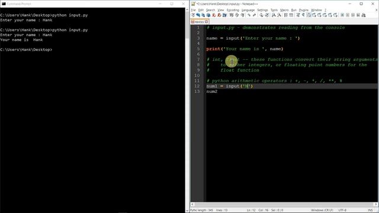The image size is (379, 213).
Task: Click 'UTF-8' encoding in status bar
Action: (x=342, y=210)
